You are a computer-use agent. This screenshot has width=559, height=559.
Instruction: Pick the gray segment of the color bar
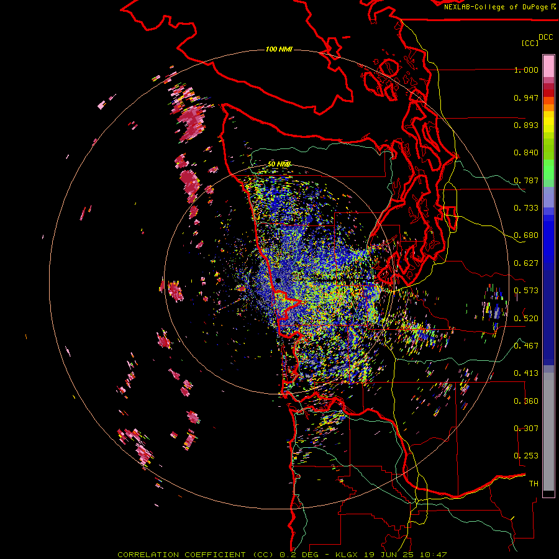tap(548, 432)
